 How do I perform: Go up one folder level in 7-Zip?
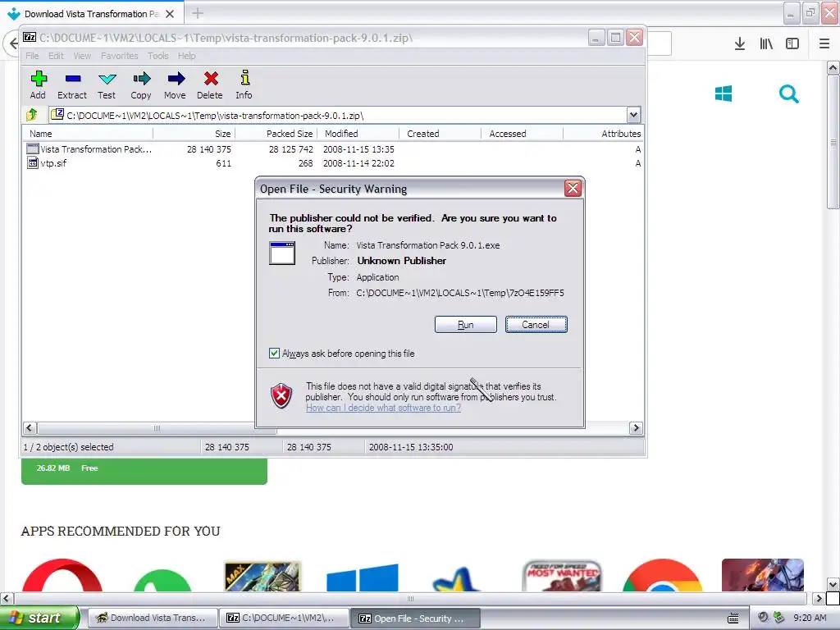point(32,115)
